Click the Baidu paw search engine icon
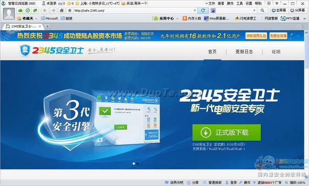Screen dimensions: 309x186 pyautogui.click(x=213, y=11)
